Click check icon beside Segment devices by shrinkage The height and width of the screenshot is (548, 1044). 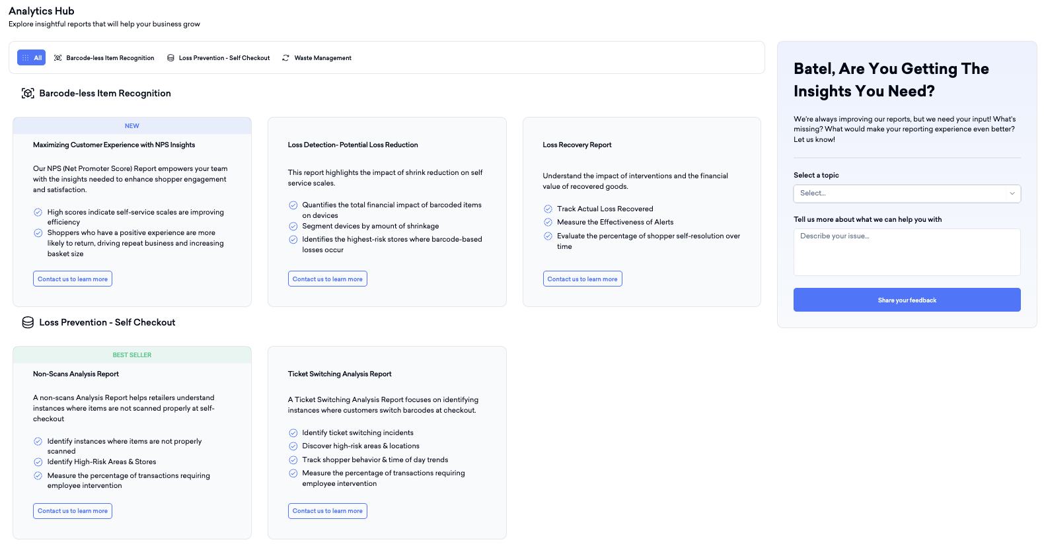click(293, 226)
